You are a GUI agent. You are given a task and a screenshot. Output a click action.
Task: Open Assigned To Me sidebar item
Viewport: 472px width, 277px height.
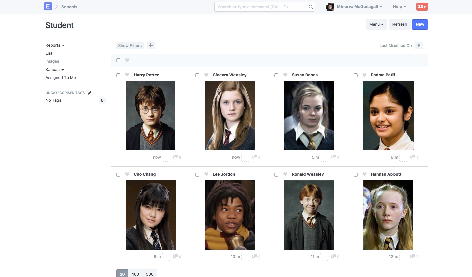(61, 78)
